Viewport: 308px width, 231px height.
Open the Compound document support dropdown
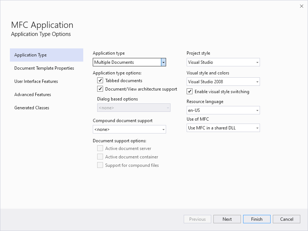click(129, 129)
